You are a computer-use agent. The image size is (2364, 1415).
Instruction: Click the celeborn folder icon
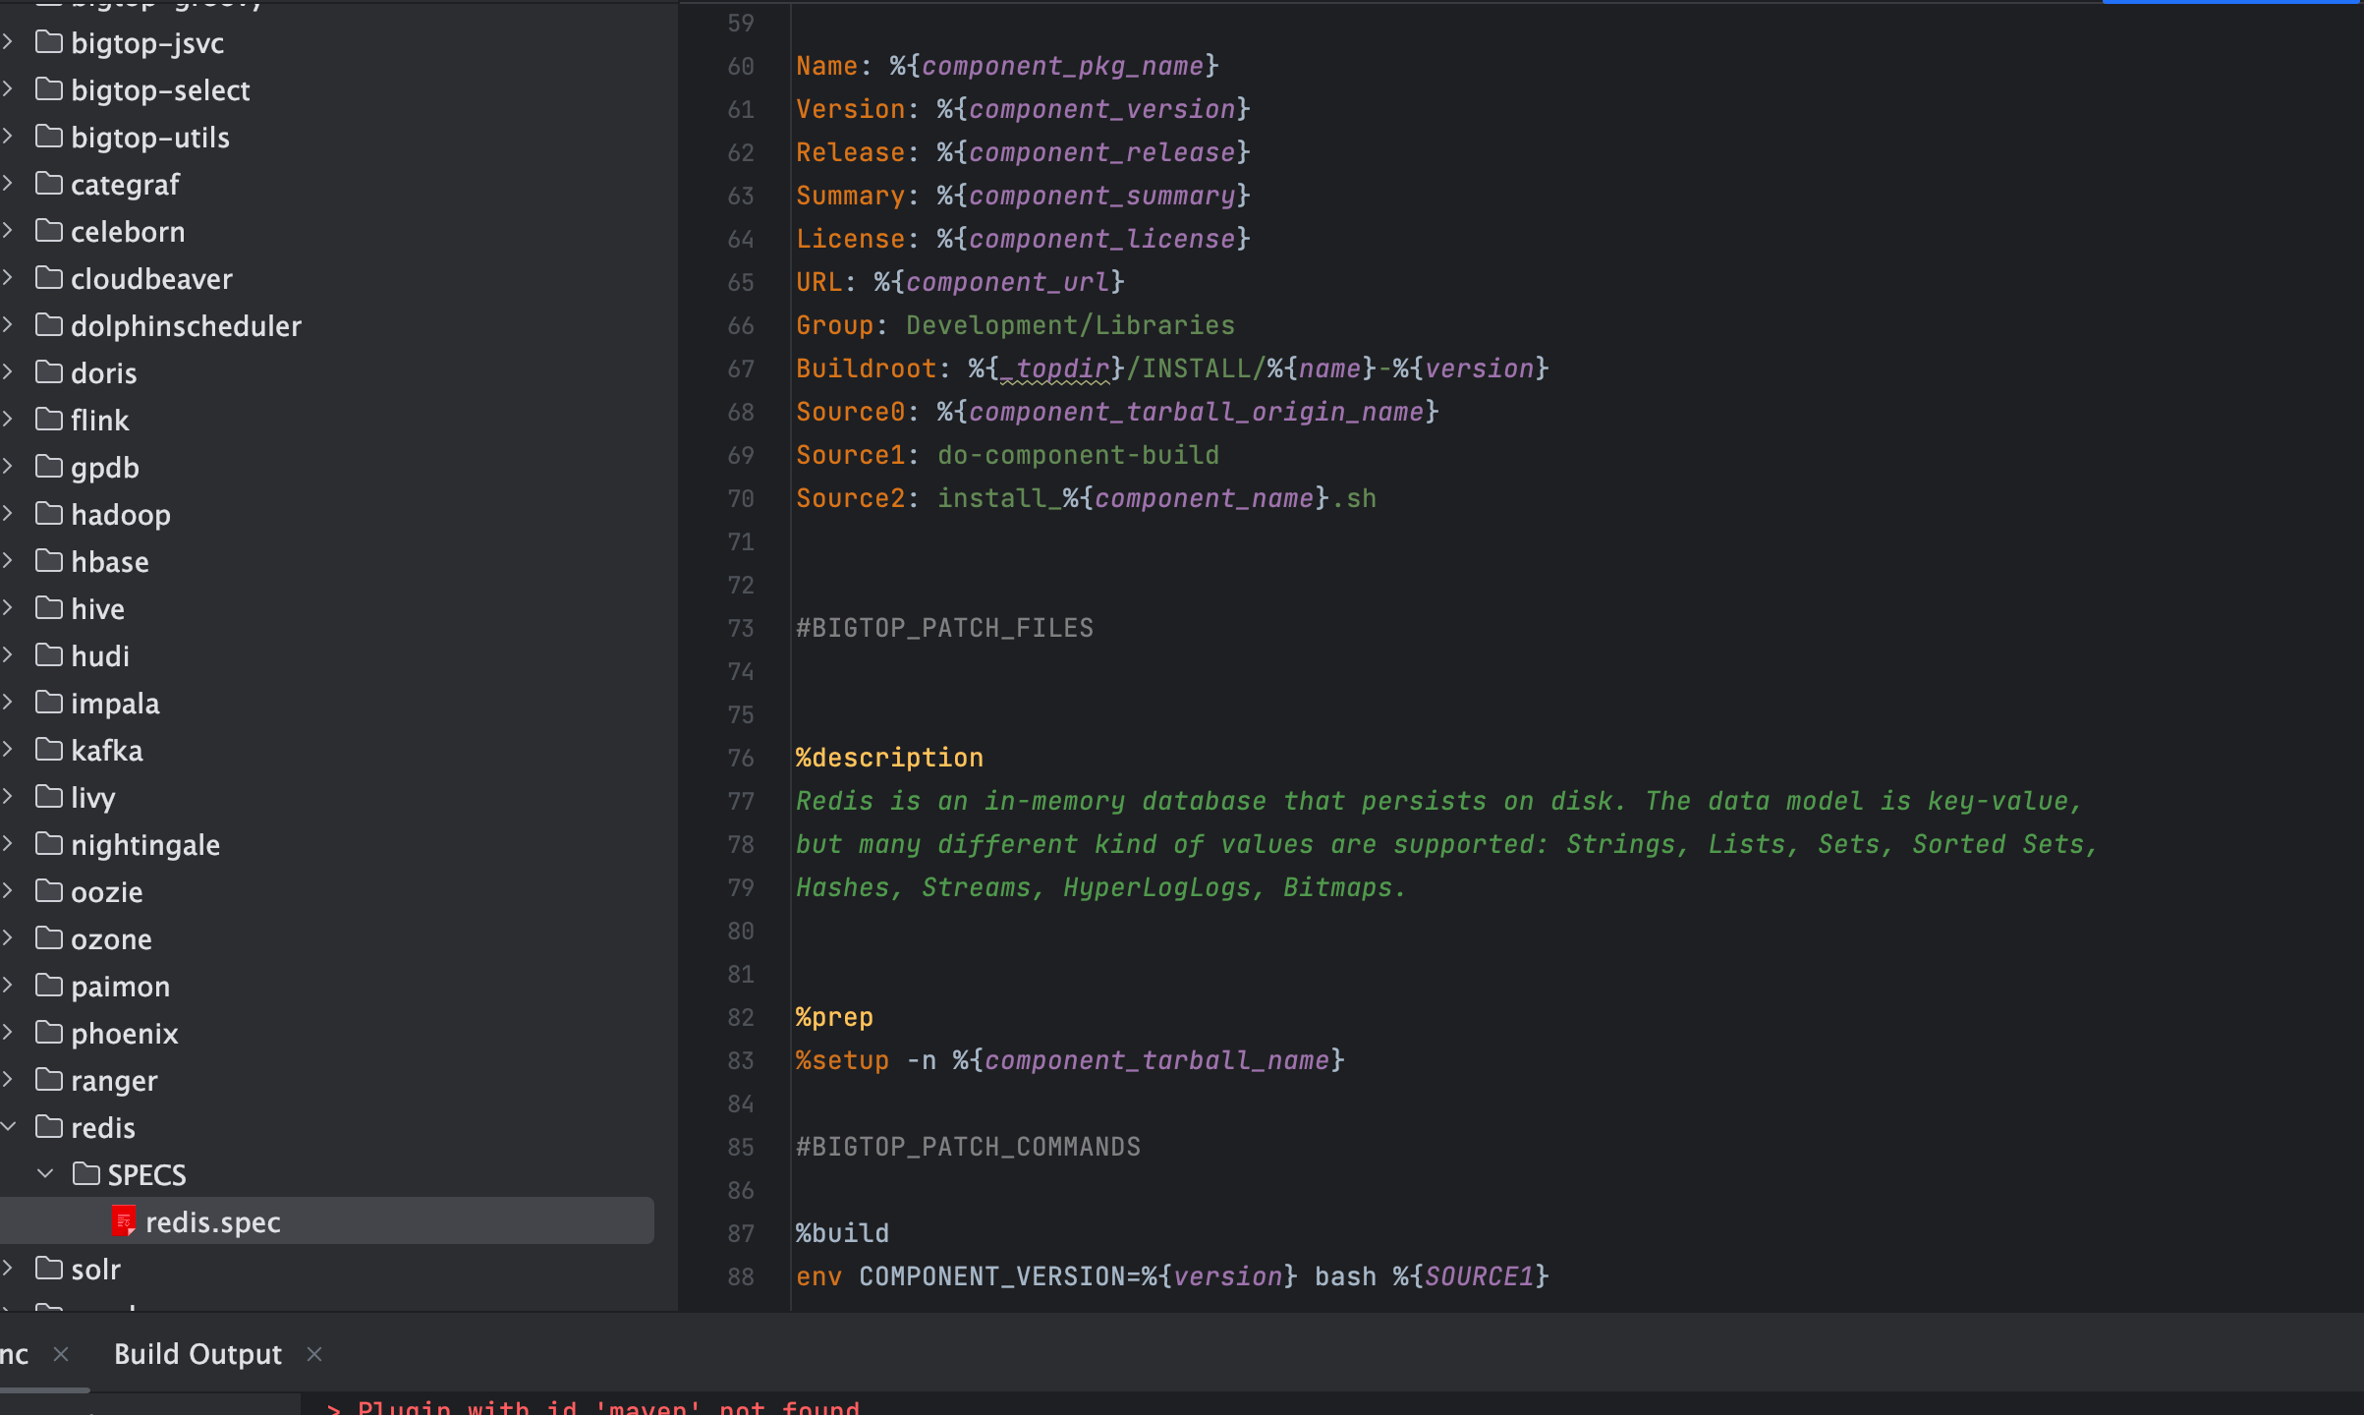pos(48,231)
